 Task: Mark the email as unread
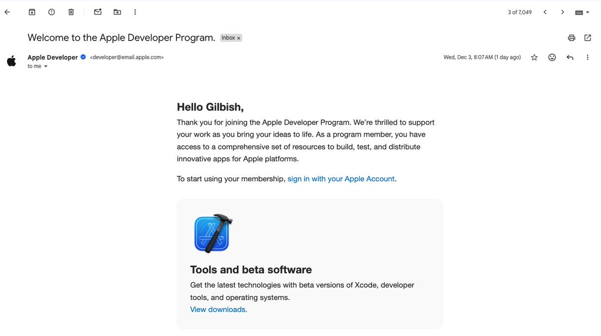[x=98, y=12]
